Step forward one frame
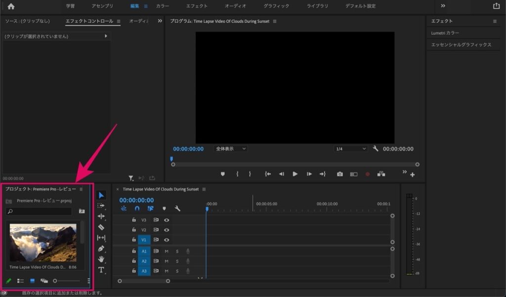This screenshot has height=297, width=506. pos(309,174)
